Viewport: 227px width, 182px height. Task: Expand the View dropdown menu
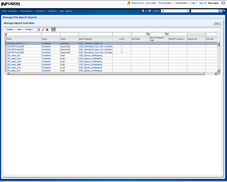[20, 30]
